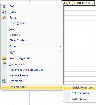Click the selected cell's fill handle

coord(95,5)
